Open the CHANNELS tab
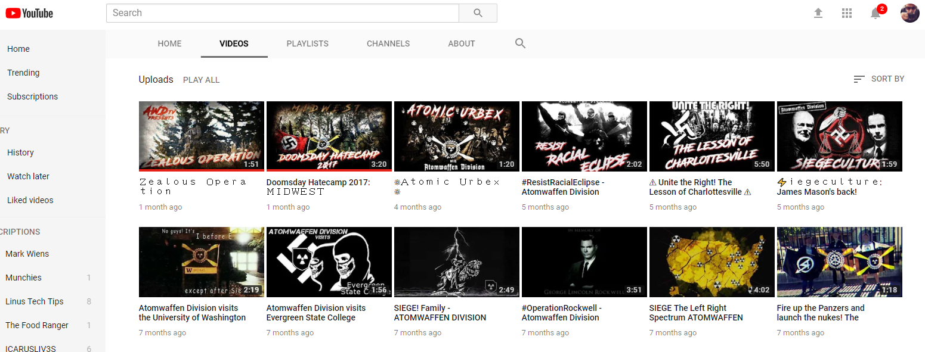The width and height of the screenshot is (925, 352). click(x=388, y=43)
